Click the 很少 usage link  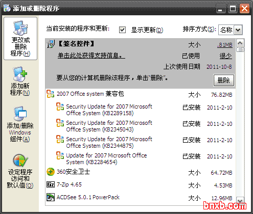225,56
